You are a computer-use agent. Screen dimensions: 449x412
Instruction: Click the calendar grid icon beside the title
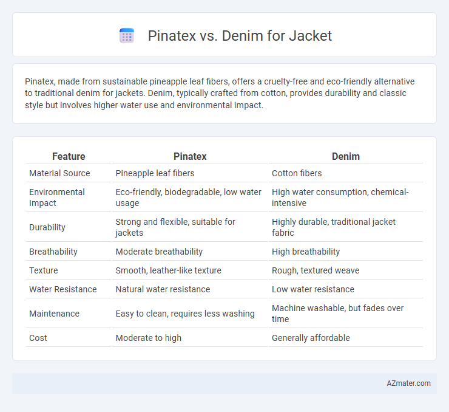[127, 36]
